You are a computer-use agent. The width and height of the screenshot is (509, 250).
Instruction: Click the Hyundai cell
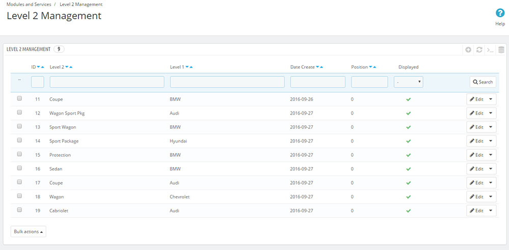click(x=178, y=141)
